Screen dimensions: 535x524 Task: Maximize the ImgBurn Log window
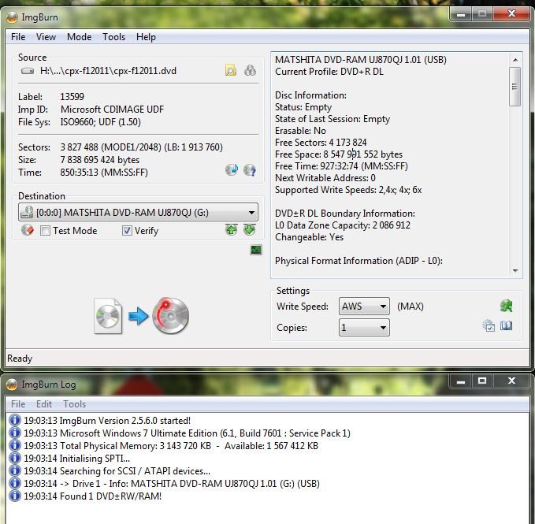(x=482, y=381)
